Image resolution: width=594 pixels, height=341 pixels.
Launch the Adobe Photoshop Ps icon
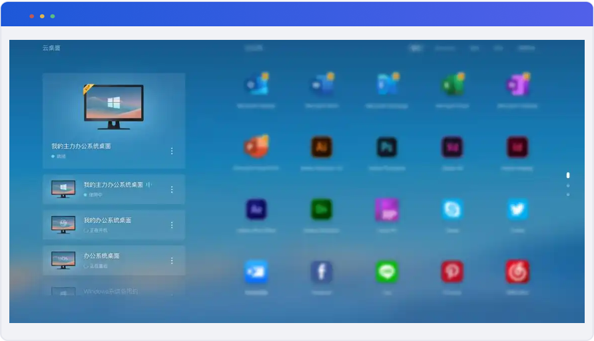[387, 147]
